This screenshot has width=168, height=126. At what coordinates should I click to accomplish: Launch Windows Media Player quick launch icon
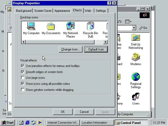[x=39, y=123]
